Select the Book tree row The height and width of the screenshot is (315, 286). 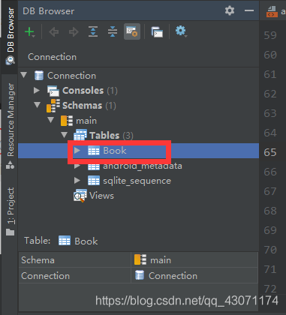click(138, 151)
